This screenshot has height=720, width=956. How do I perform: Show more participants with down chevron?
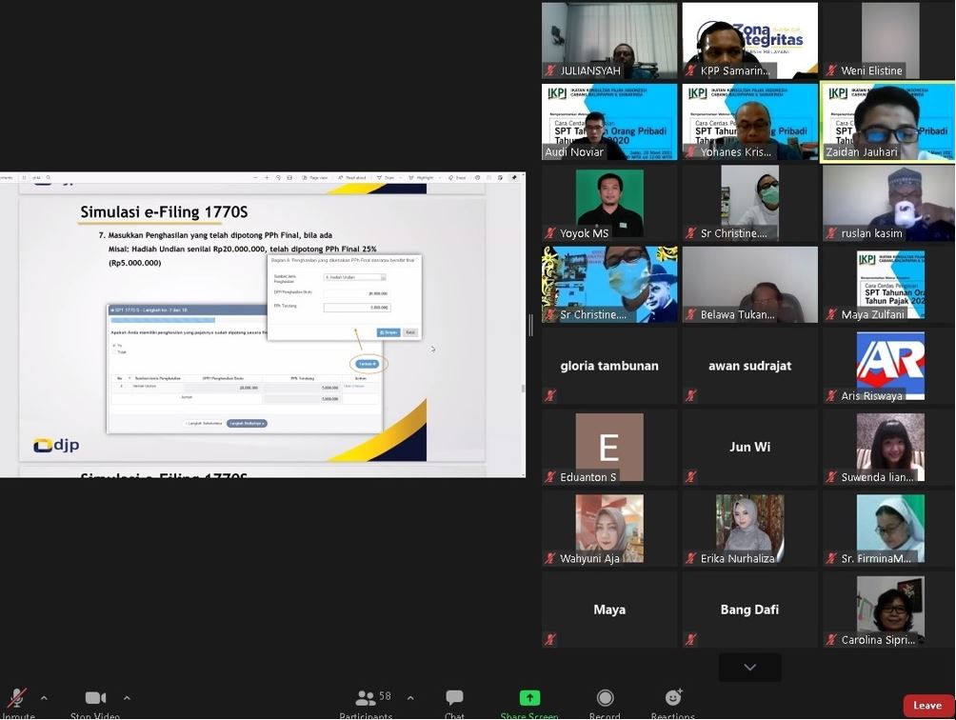(x=749, y=668)
